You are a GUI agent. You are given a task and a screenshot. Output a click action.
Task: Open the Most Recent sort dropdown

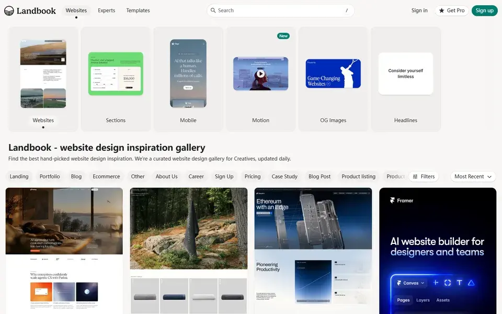[x=473, y=176]
